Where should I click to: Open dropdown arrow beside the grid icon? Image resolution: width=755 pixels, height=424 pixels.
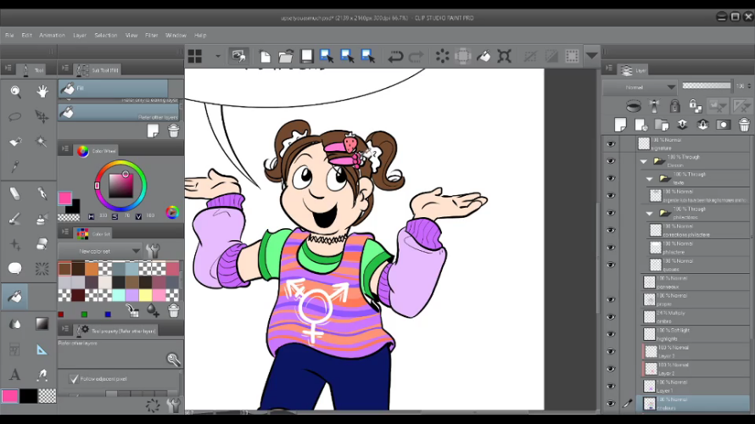(218, 56)
